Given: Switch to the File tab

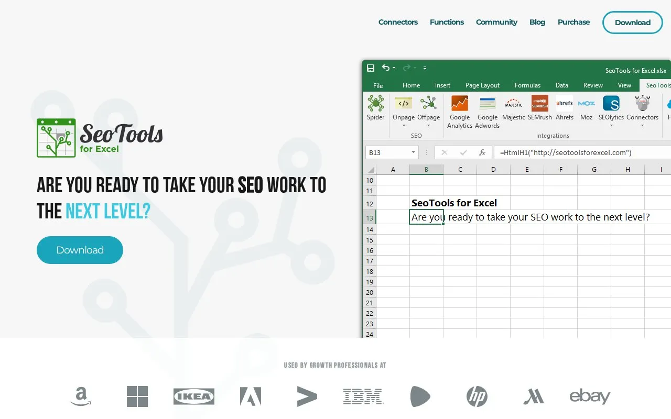Looking at the screenshot, I should click(378, 85).
